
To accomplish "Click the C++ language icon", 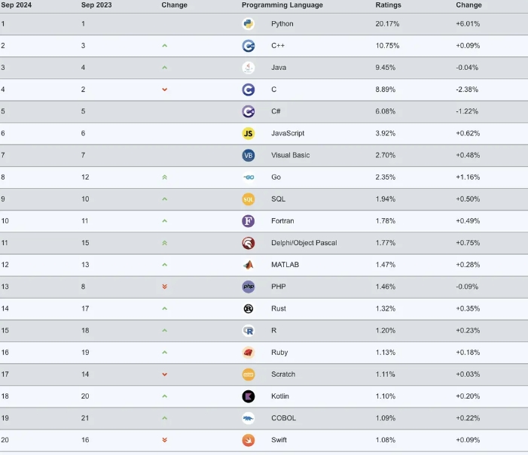I will pyautogui.click(x=248, y=46).
